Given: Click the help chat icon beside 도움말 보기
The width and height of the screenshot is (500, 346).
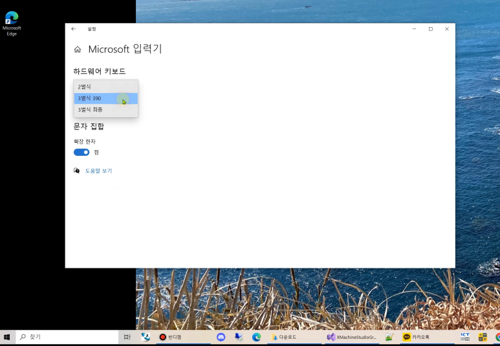Looking at the screenshot, I should click(76, 171).
